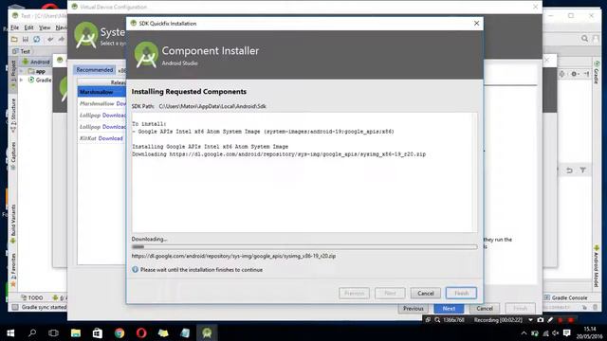Open Google Chrome from the taskbar
The height and width of the screenshot is (341, 607).
120,332
